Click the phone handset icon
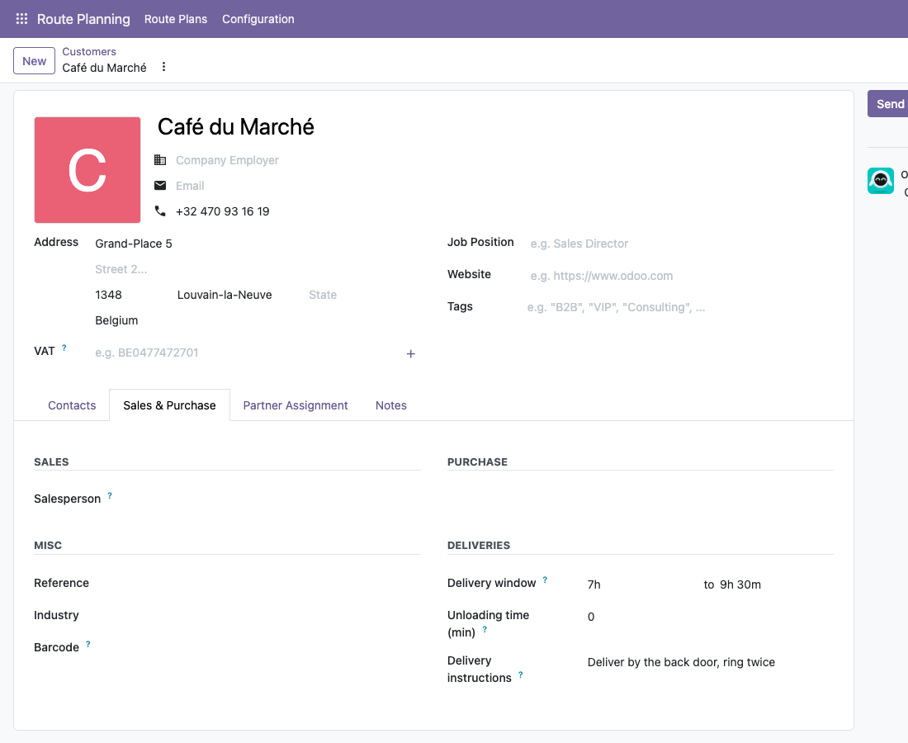This screenshot has width=908, height=743. (x=160, y=211)
